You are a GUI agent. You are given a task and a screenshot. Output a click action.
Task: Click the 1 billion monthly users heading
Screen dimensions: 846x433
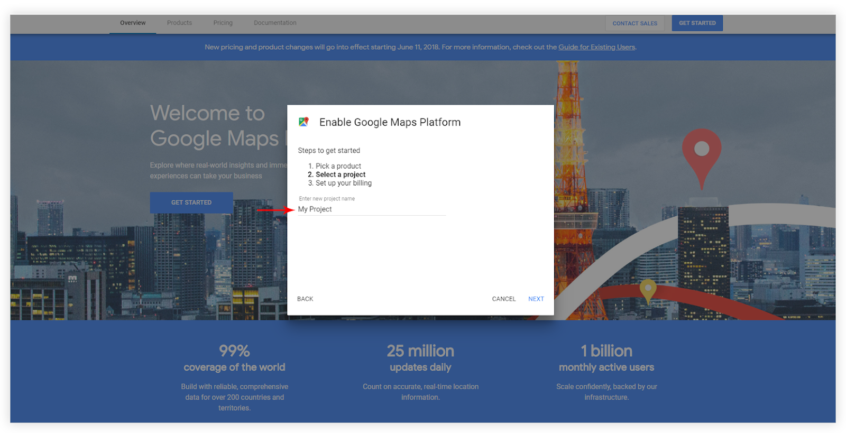tap(606, 358)
